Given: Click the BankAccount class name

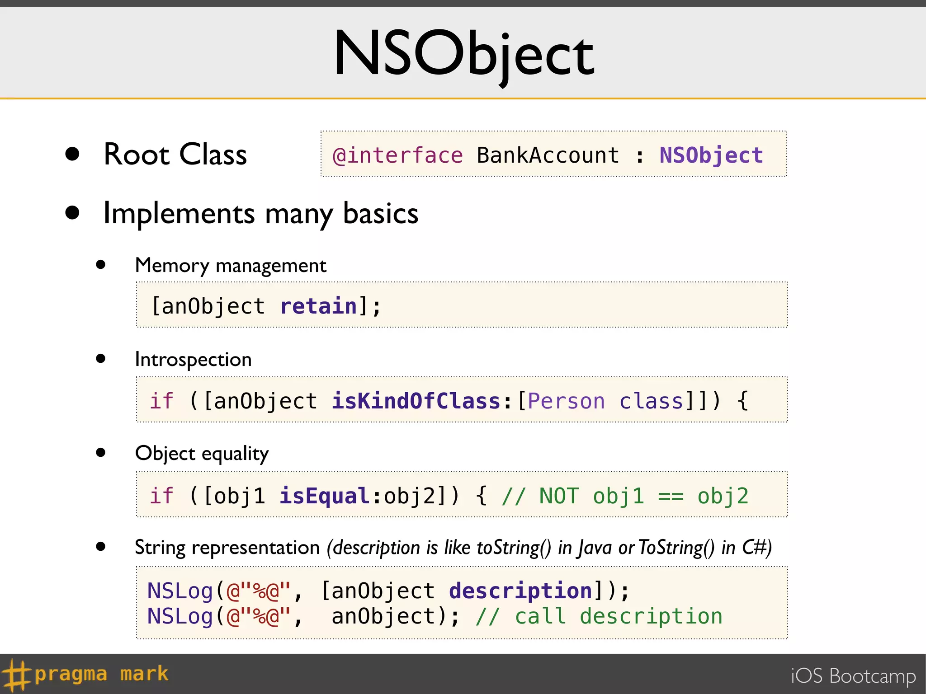Looking at the screenshot, I should point(548,155).
